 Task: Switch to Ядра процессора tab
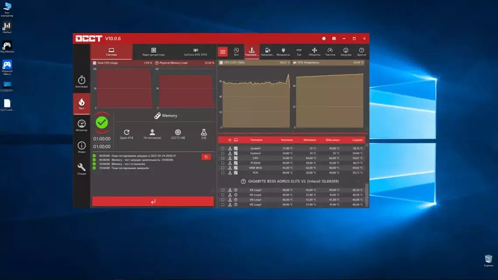154,52
